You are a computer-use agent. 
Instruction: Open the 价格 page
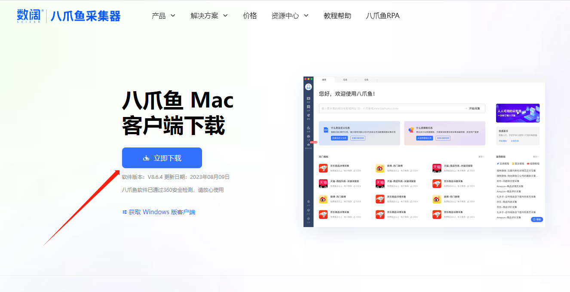point(250,15)
